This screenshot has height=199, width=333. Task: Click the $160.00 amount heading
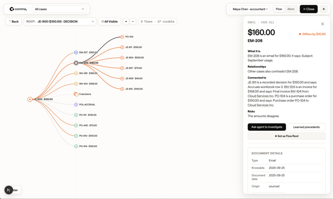pyautogui.click(x=261, y=32)
